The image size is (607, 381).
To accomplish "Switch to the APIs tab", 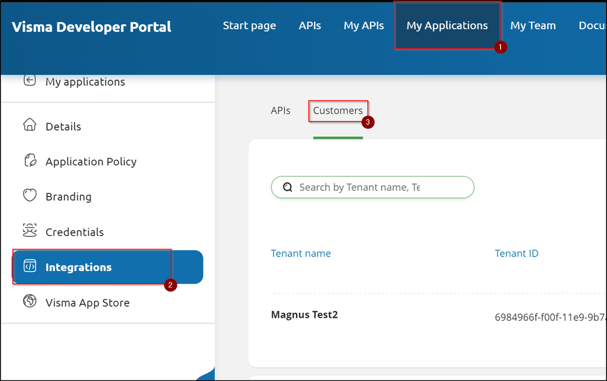I will tap(281, 111).
